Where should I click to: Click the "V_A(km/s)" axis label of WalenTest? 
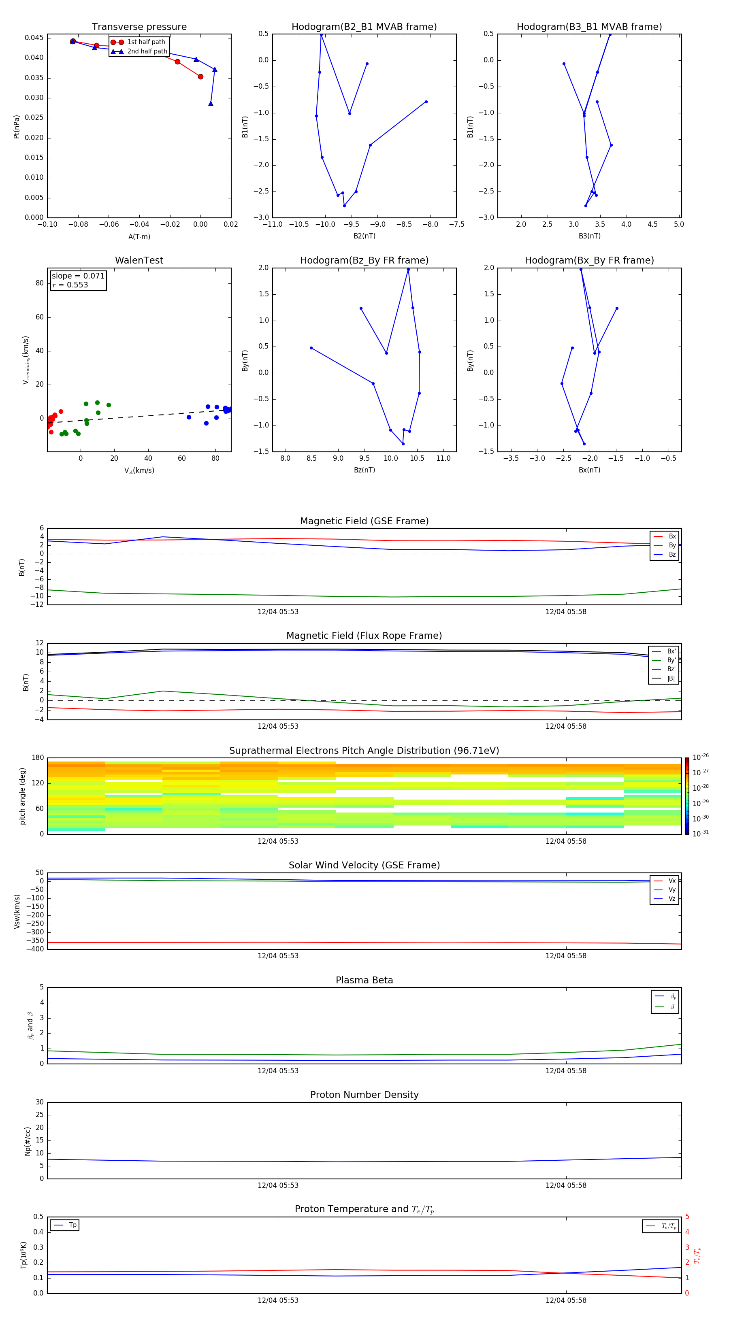click(x=139, y=470)
